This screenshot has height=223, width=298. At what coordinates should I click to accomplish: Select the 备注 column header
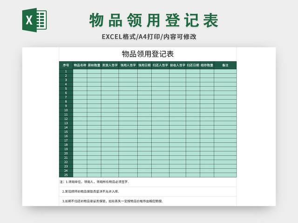tap(225, 65)
